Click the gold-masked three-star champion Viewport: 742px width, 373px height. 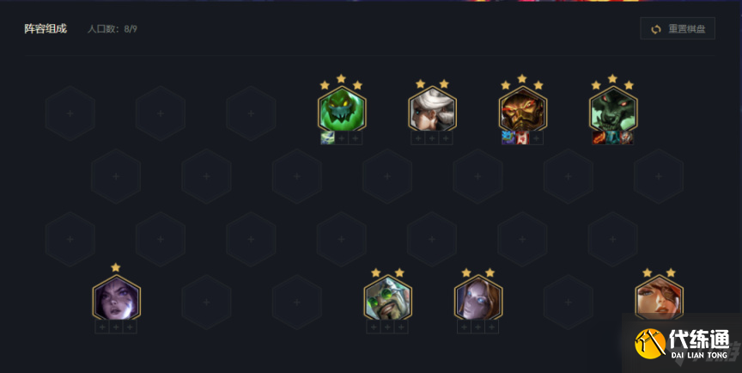tap(522, 109)
